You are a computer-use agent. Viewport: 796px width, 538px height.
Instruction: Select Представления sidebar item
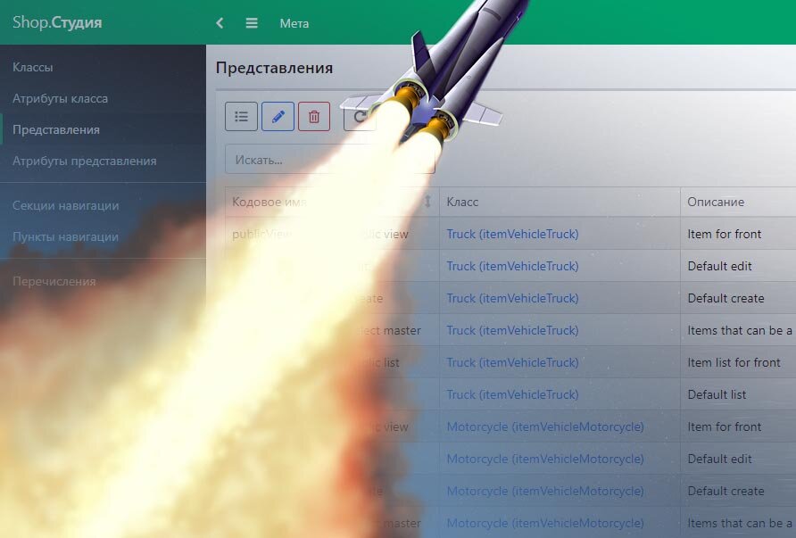tap(103, 129)
